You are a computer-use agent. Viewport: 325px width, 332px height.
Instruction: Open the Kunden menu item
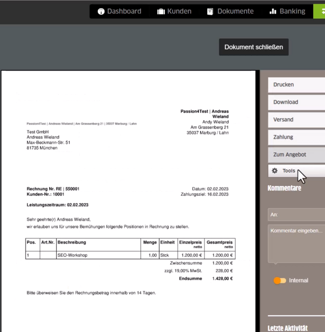(175, 11)
